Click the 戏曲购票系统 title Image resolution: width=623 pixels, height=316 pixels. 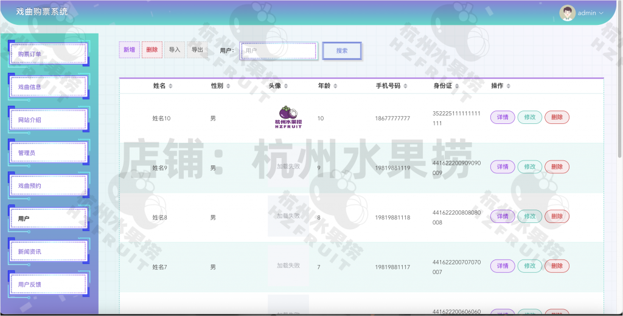click(42, 12)
